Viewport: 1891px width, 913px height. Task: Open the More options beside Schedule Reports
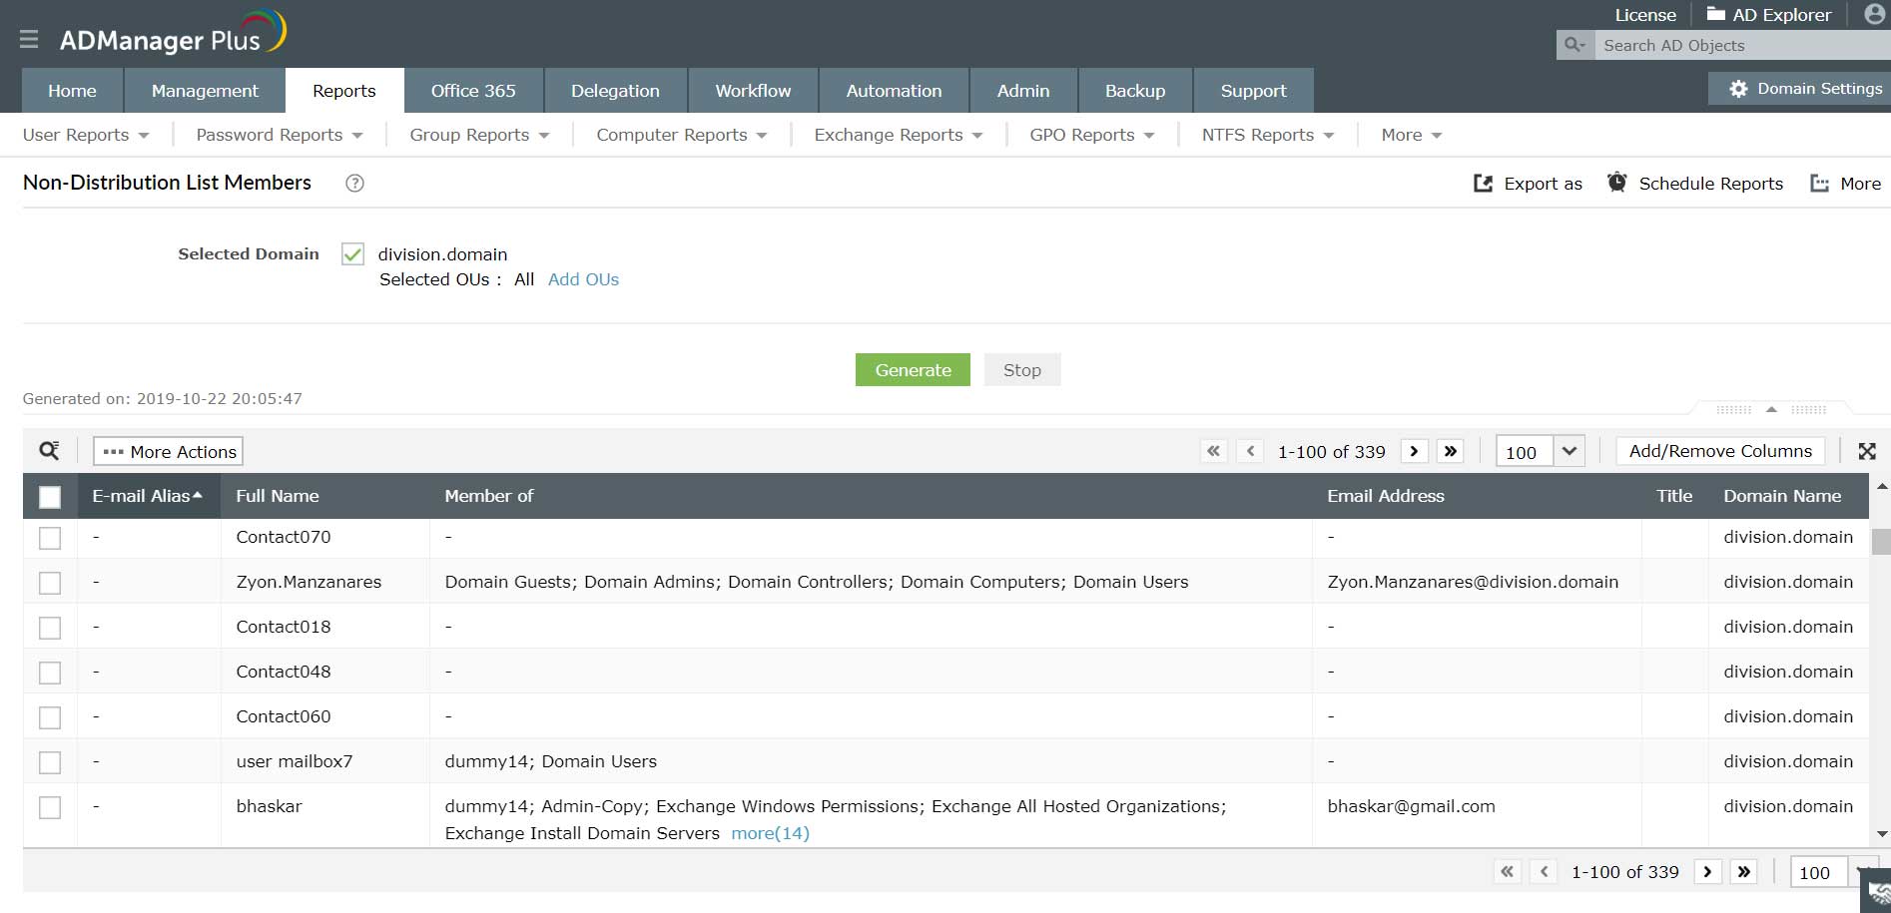1845,184
